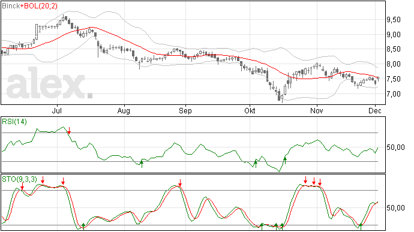Select the 7,50 price axis label
414x232 pixels.
coord(394,79)
